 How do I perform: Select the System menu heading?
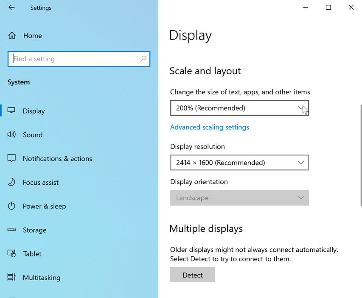pyautogui.click(x=18, y=82)
